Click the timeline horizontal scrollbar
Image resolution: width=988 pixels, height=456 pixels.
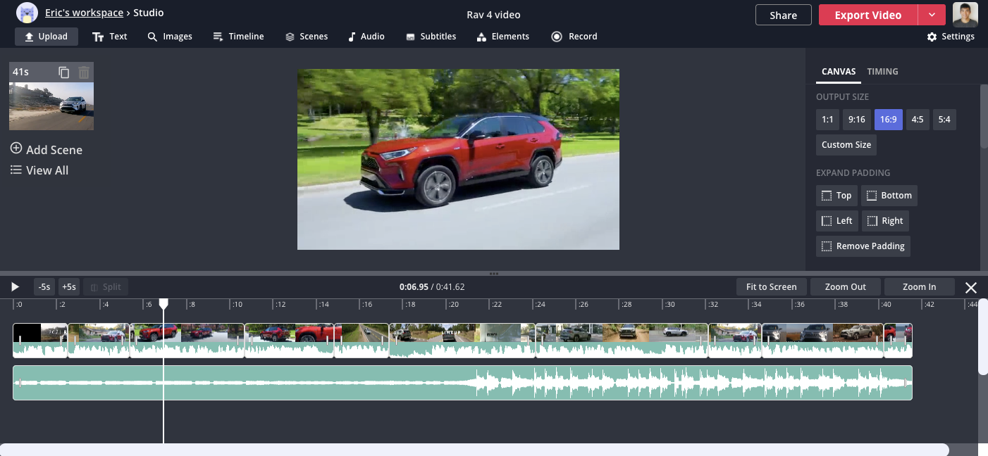click(474, 450)
